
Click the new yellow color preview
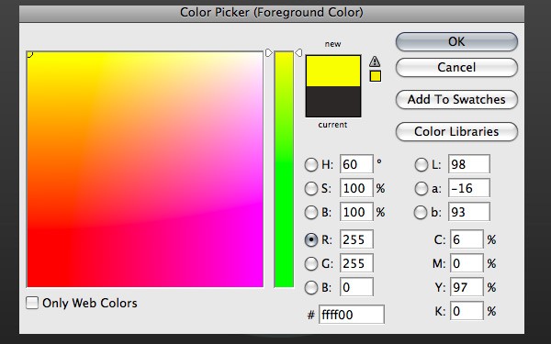pos(333,71)
